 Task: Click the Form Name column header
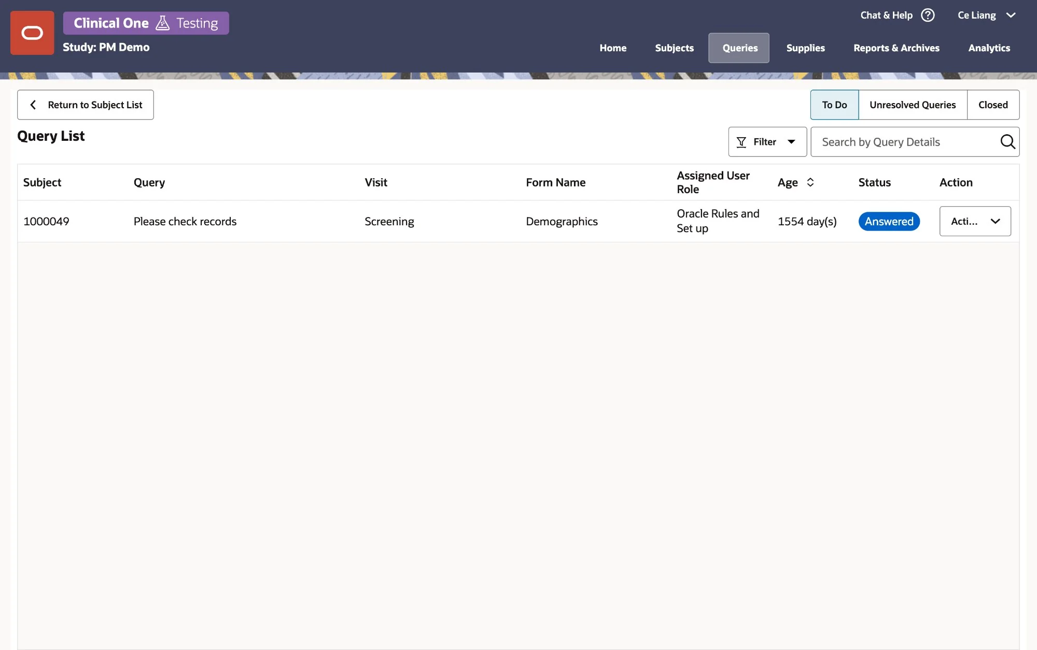pos(555,182)
